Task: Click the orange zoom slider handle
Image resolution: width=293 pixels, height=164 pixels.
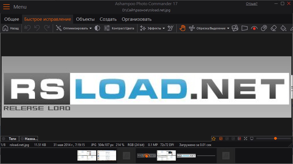Action: [x=276, y=138]
